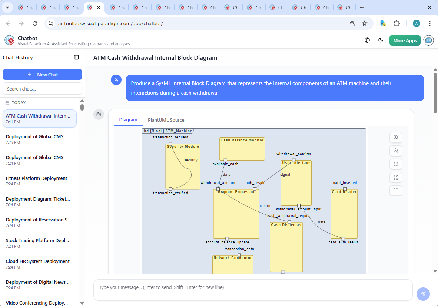Open the language selector globe
The height and width of the screenshot is (306, 438).
point(367,40)
